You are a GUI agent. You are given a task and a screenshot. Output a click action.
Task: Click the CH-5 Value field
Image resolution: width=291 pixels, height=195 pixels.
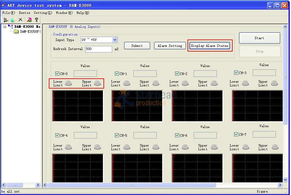point(145,135)
